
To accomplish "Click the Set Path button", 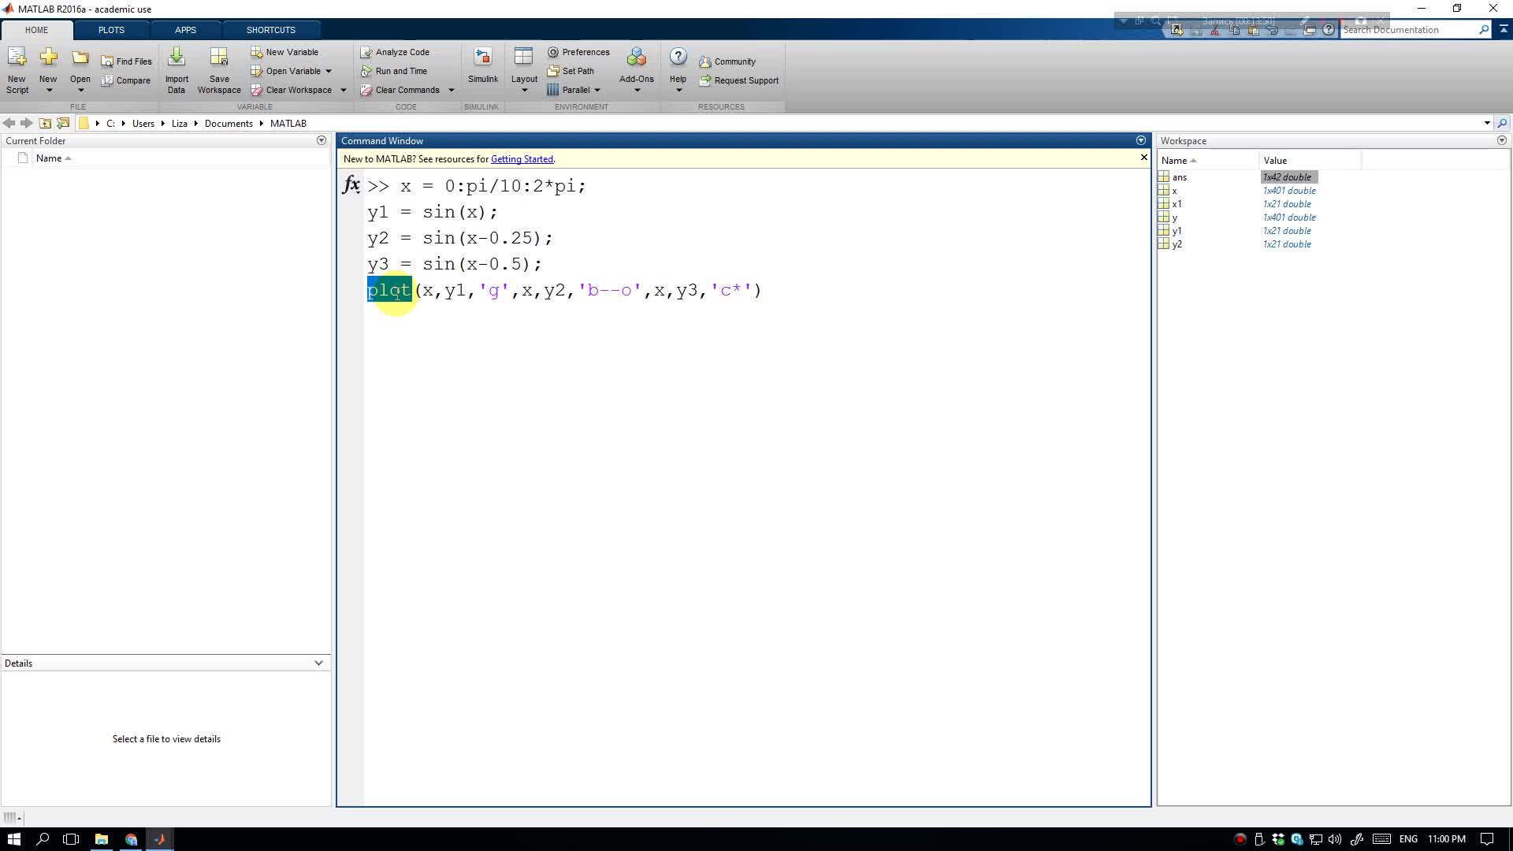I will [571, 71].
